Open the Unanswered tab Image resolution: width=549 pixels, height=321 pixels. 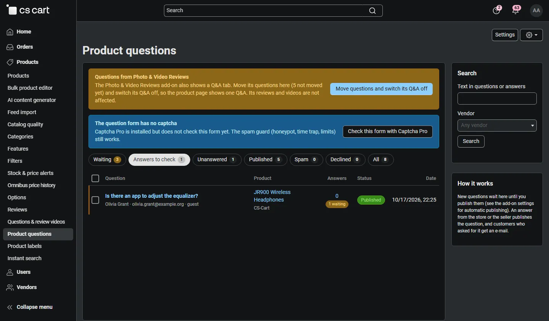tap(217, 160)
